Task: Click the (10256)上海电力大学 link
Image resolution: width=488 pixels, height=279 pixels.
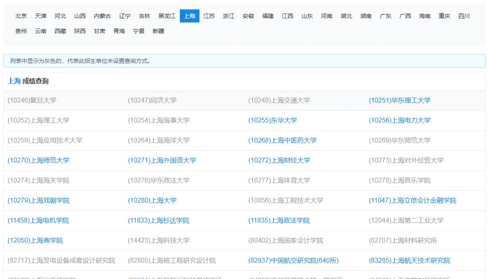Action: (x=399, y=121)
